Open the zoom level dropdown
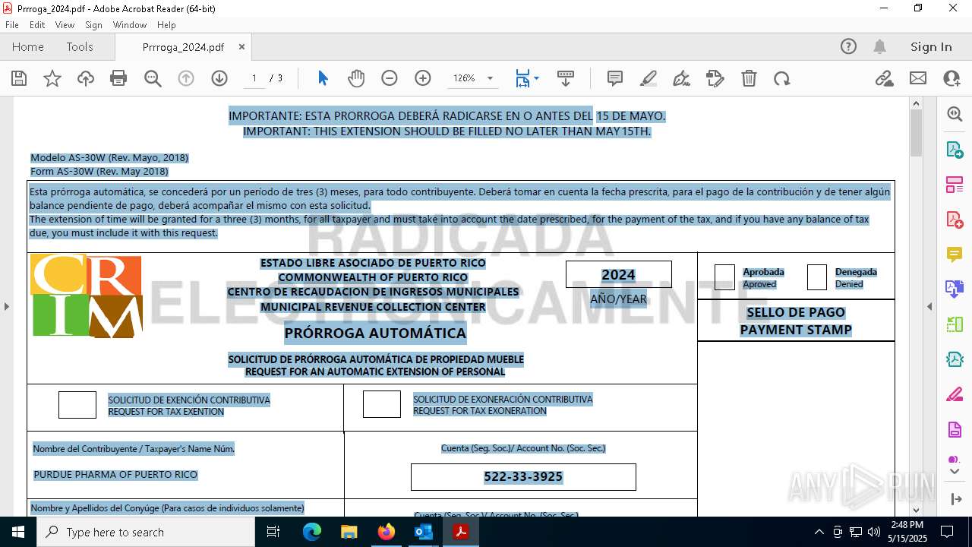972x547 pixels. tap(490, 78)
